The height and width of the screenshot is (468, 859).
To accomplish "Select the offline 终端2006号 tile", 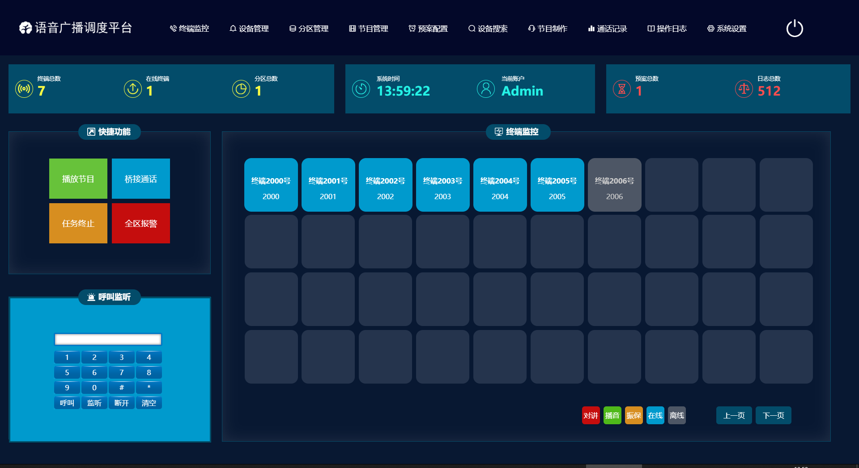I will pos(614,185).
